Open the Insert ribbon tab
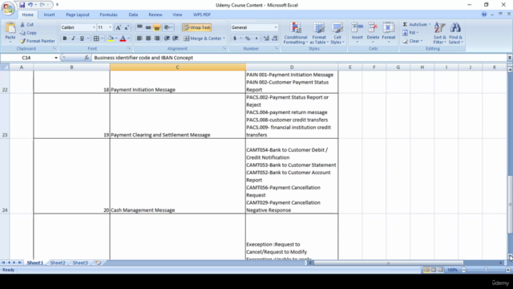The height and width of the screenshot is (289, 513). pyautogui.click(x=50, y=14)
